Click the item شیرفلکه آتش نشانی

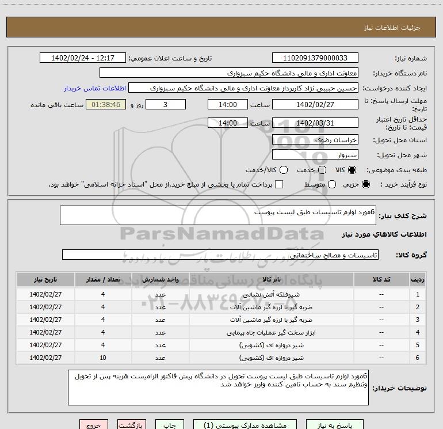[271, 294]
